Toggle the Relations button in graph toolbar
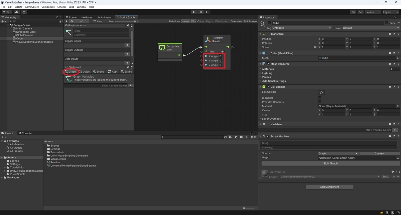Image resolution: width=401 pixels, height=215 pixels. click(174, 21)
